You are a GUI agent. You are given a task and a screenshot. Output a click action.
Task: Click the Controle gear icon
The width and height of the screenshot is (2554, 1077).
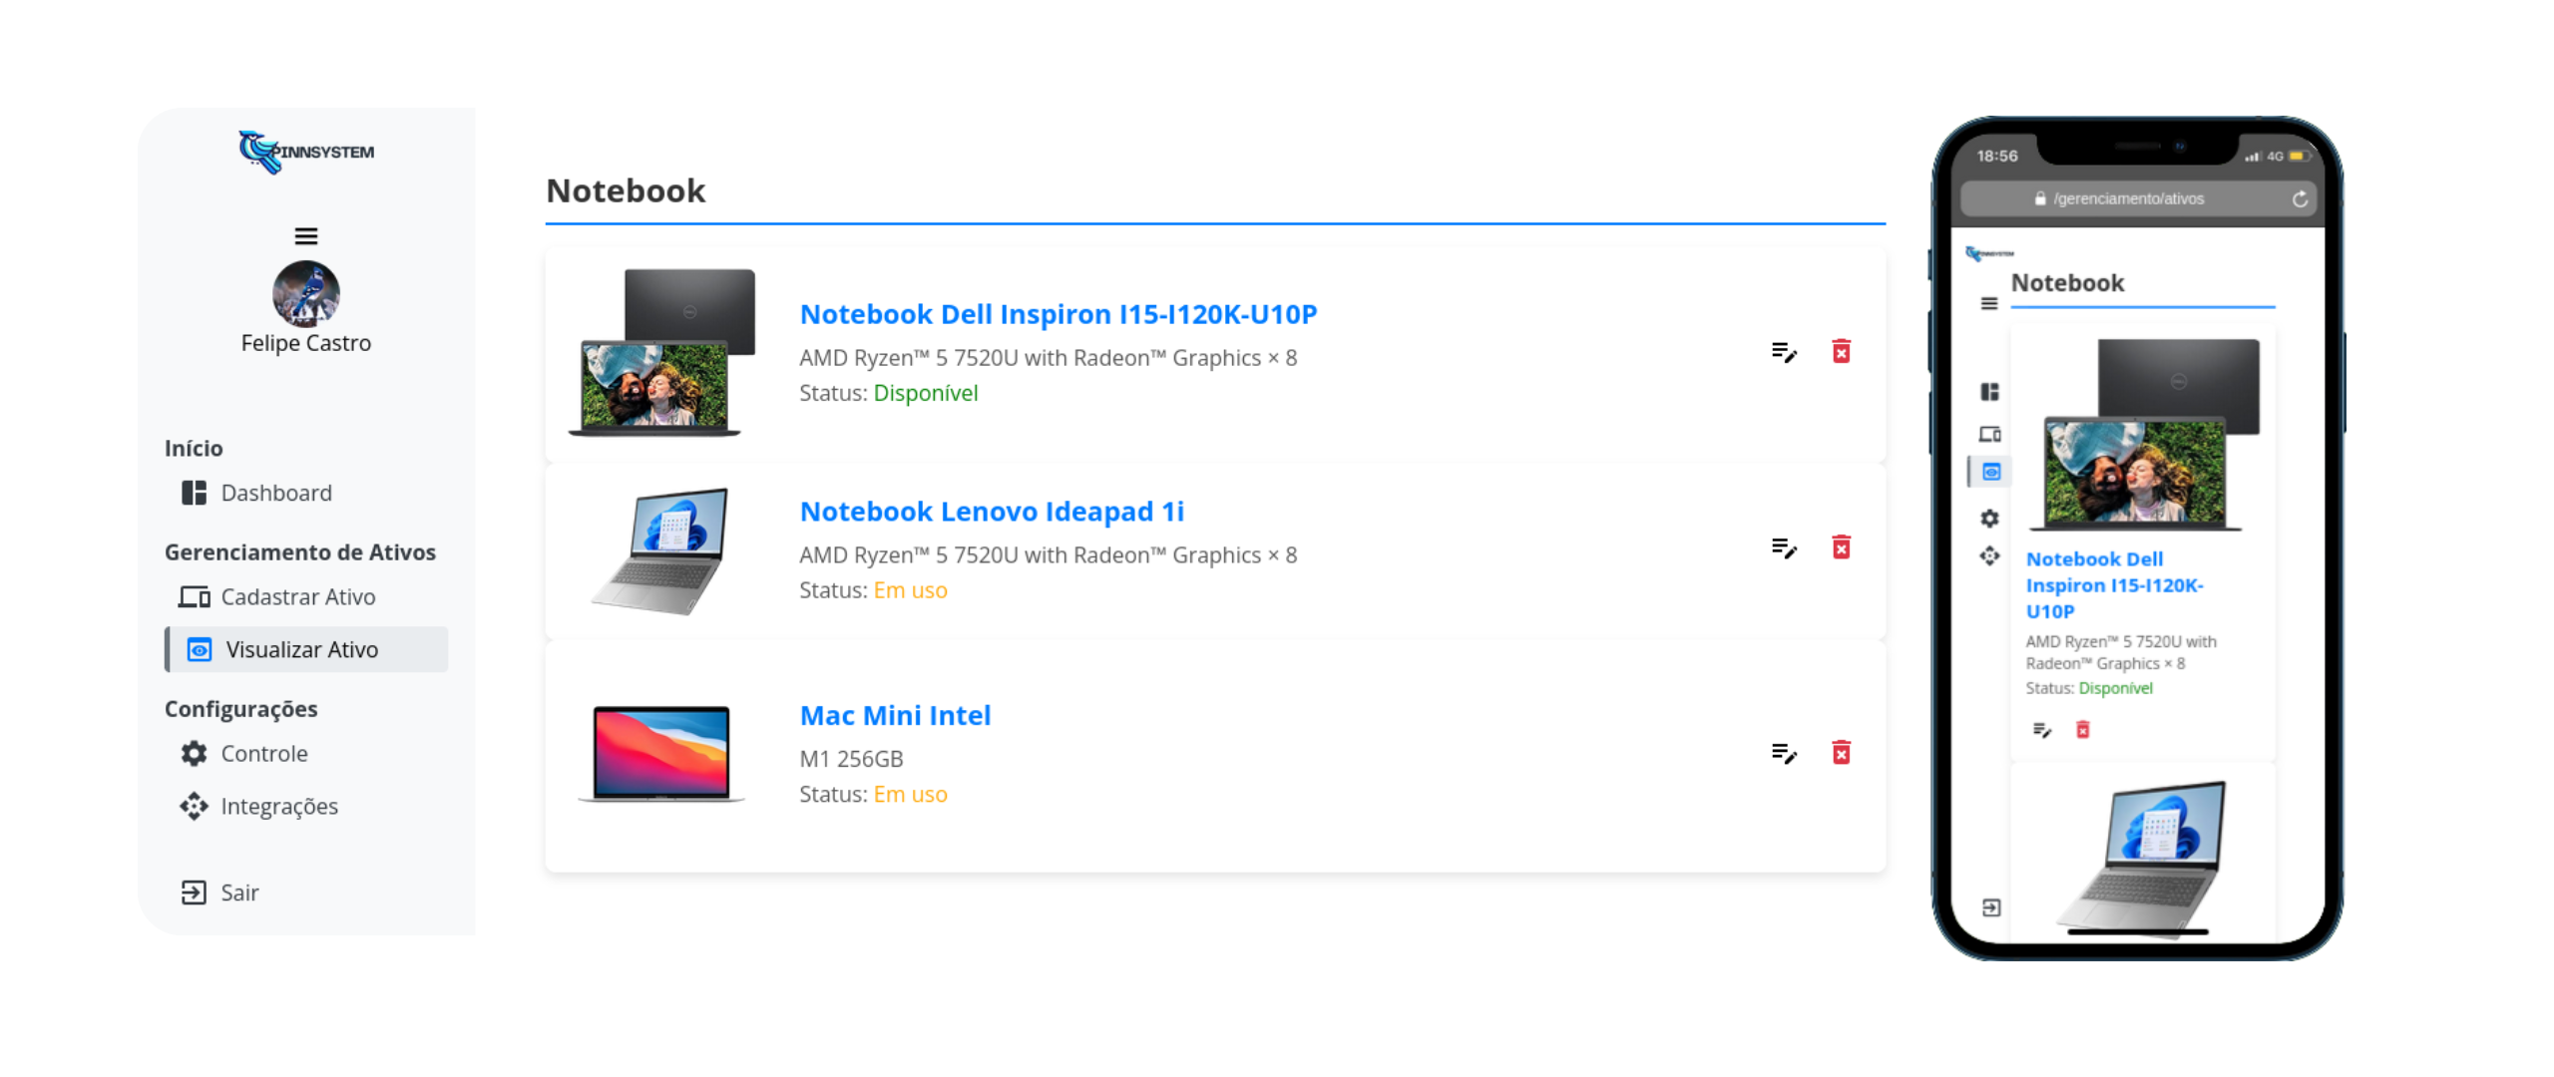pos(194,753)
